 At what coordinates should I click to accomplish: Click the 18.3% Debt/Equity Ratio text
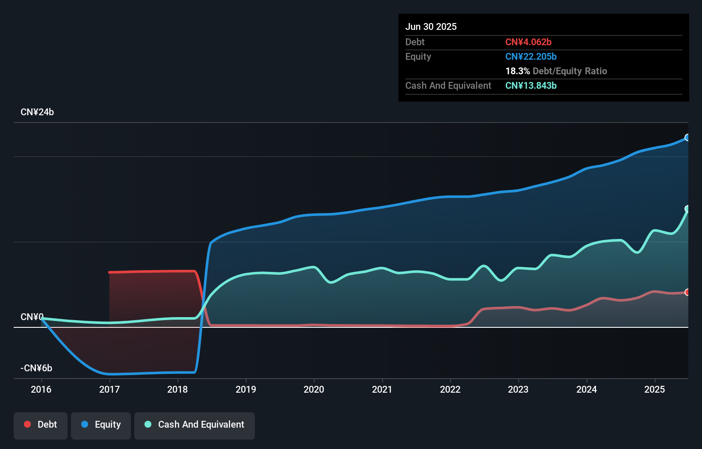pos(556,71)
